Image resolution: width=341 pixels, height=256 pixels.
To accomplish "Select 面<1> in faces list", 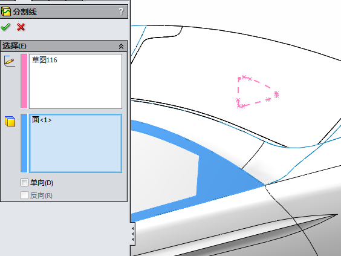I will point(42,120).
